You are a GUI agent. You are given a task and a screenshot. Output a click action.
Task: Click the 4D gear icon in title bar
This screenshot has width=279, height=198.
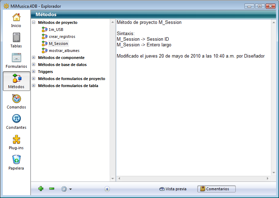[6, 6]
